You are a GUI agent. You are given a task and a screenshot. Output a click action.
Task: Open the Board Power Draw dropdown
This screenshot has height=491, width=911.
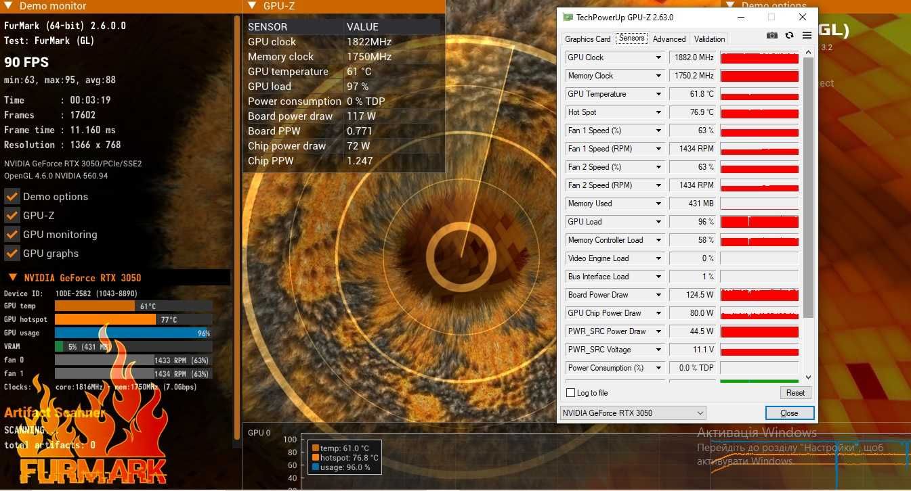click(x=658, y=295)
